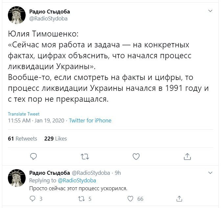The height and width of the screenshot is (208, 222).
Task: Retweet the main tweet
Action: [85, 157]
